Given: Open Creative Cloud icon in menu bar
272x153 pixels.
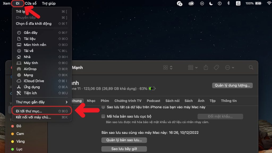Looking at the screenshot, I should [x=191, y=3].
